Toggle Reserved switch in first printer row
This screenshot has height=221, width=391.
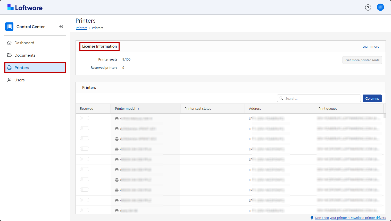pyautogui.click(x=84, y=118)
